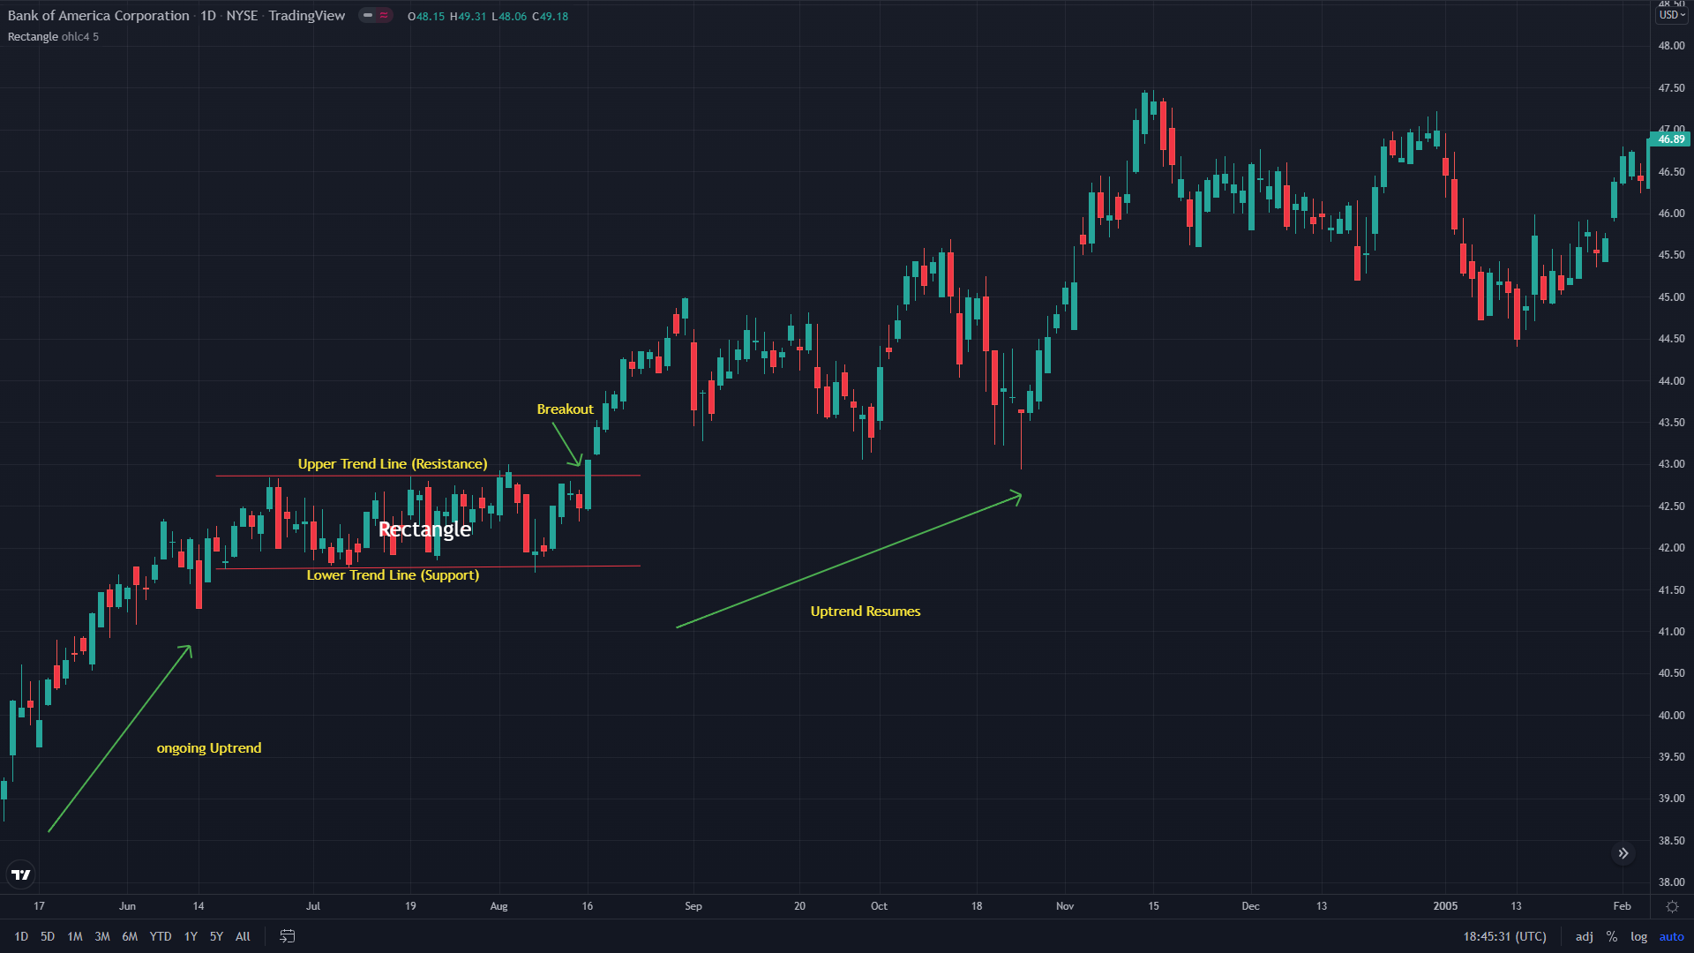Click the Rectangle ohlc4 5 indicator label
This screenshot has width=1694, height=953.
click(x=53, y=36)
